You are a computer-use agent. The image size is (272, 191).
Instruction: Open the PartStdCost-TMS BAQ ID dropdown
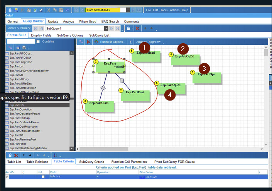click(x=128, y=10)
